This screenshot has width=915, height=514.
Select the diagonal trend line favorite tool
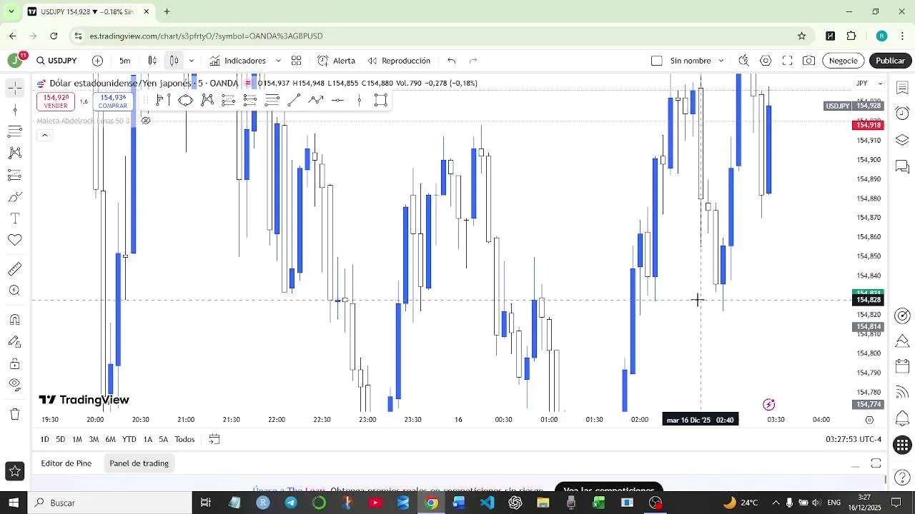(294, 100)
